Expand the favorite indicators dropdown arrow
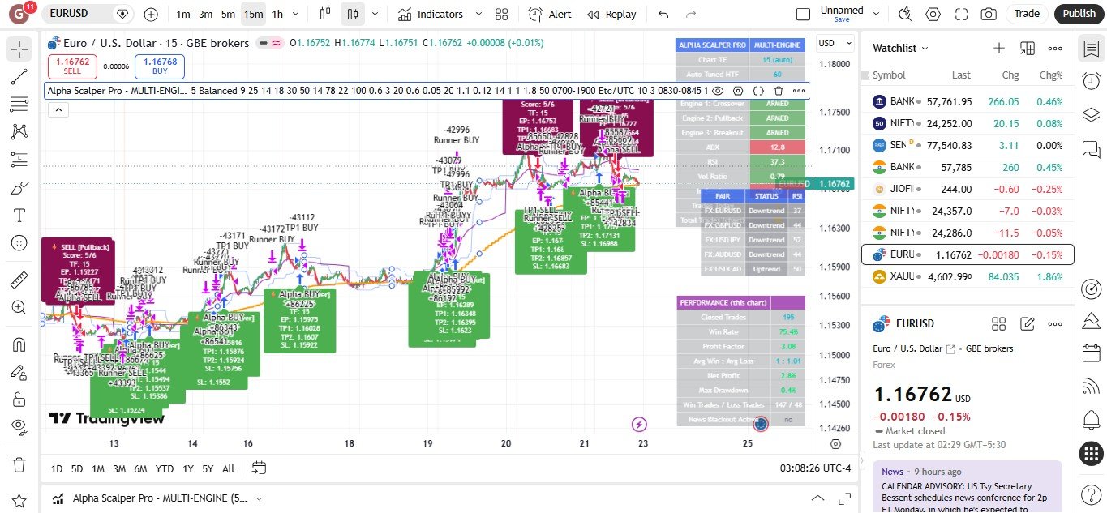This screenshot has height=513, width=1107. 478,14
